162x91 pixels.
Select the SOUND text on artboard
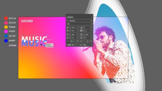click(27, 21)
